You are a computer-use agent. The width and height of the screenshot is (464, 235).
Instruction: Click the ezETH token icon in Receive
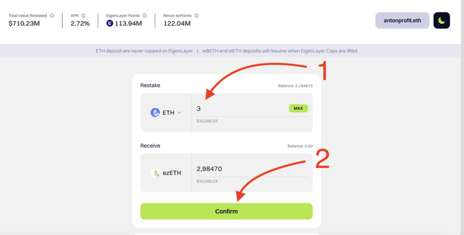tap(155, 173)
